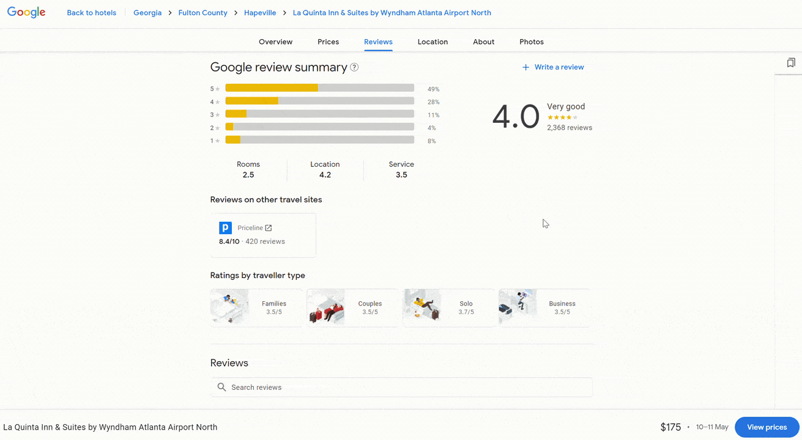
Task: Select the Couples traveller type card
Action: [352, 308]
